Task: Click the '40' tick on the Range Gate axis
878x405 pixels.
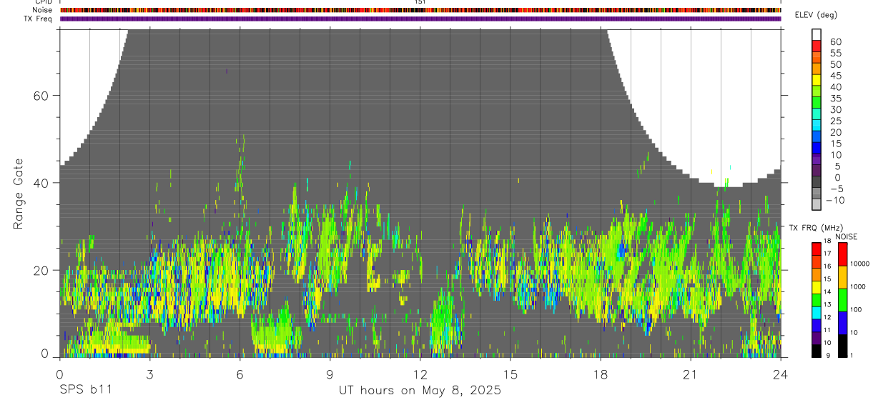Action: pos(41,183)
